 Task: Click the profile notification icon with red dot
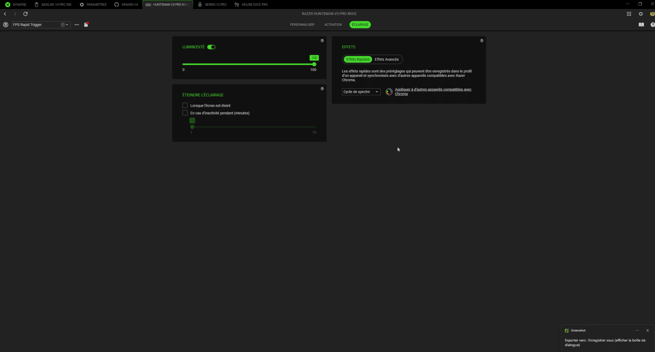[x=86, y=25]
